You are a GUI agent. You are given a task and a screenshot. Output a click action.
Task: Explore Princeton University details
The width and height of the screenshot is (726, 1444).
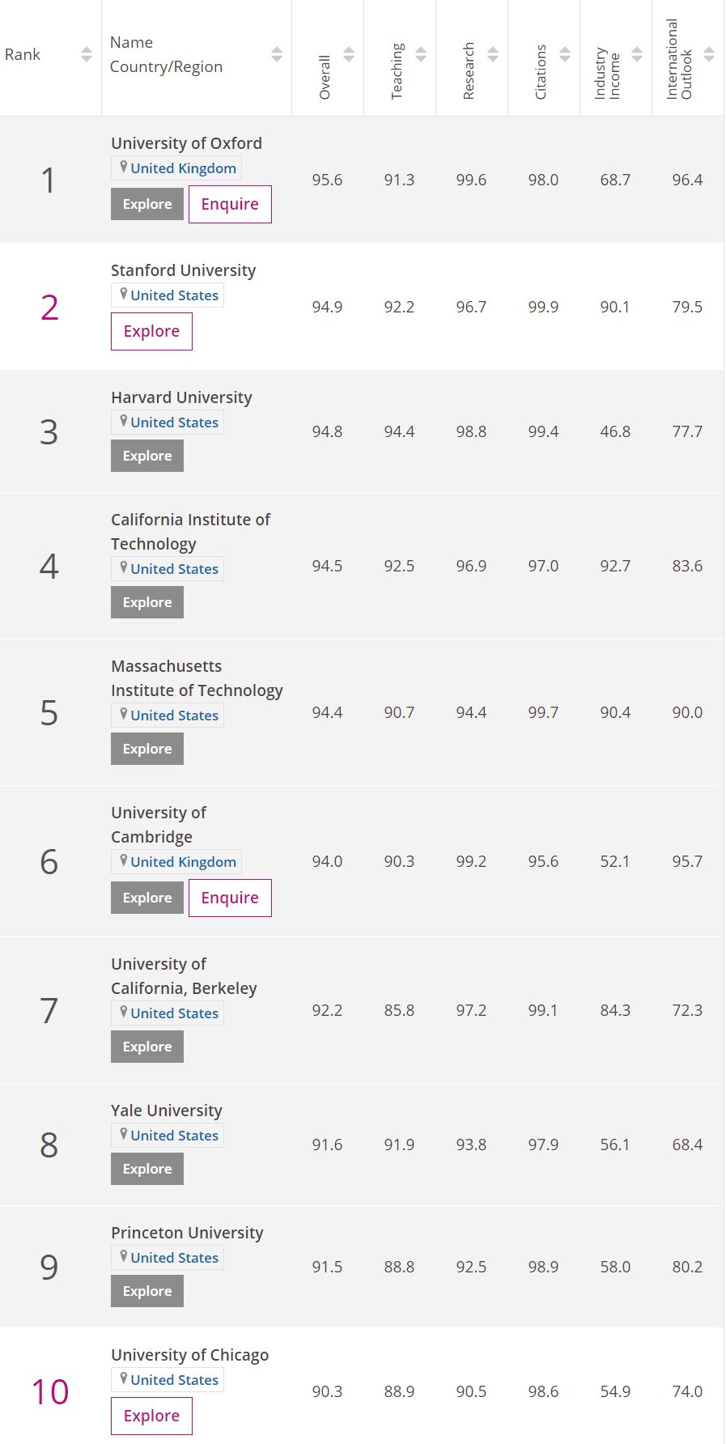click(x=147, y=1291)
